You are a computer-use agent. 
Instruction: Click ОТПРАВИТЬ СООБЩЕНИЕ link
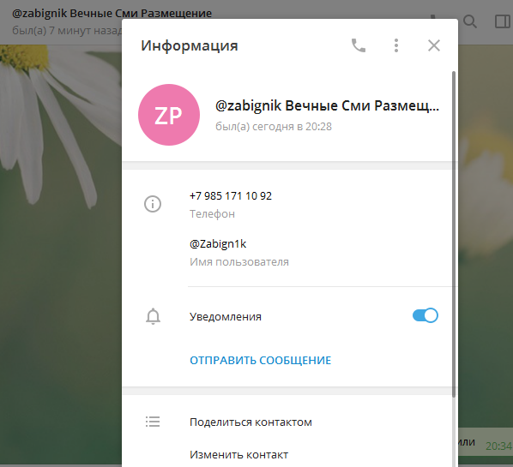click(x=261, y=360)
